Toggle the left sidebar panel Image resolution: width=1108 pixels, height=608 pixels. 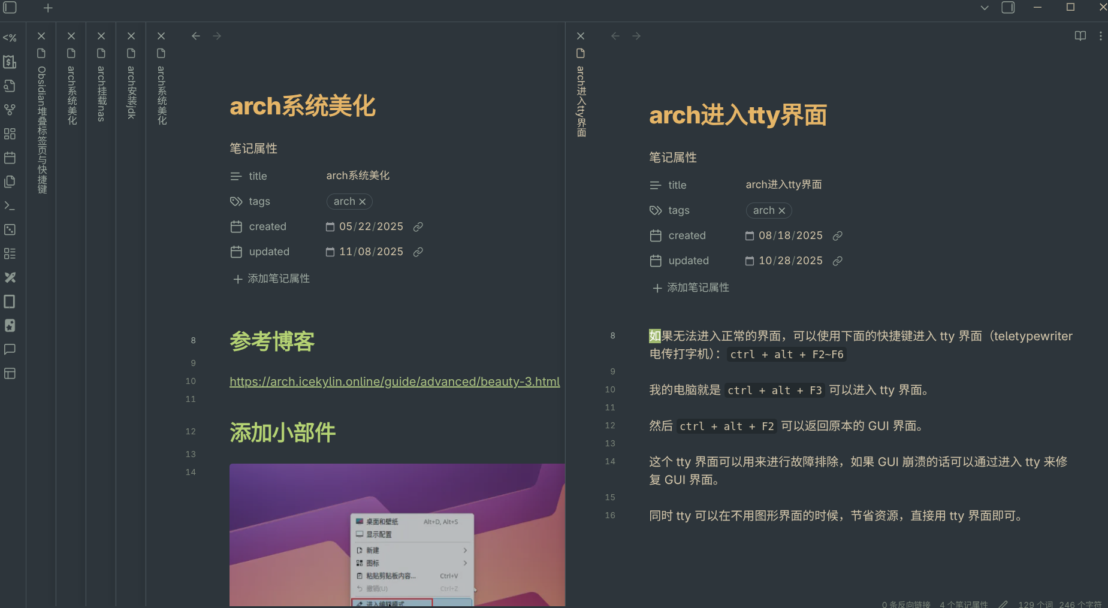point(10,8)
